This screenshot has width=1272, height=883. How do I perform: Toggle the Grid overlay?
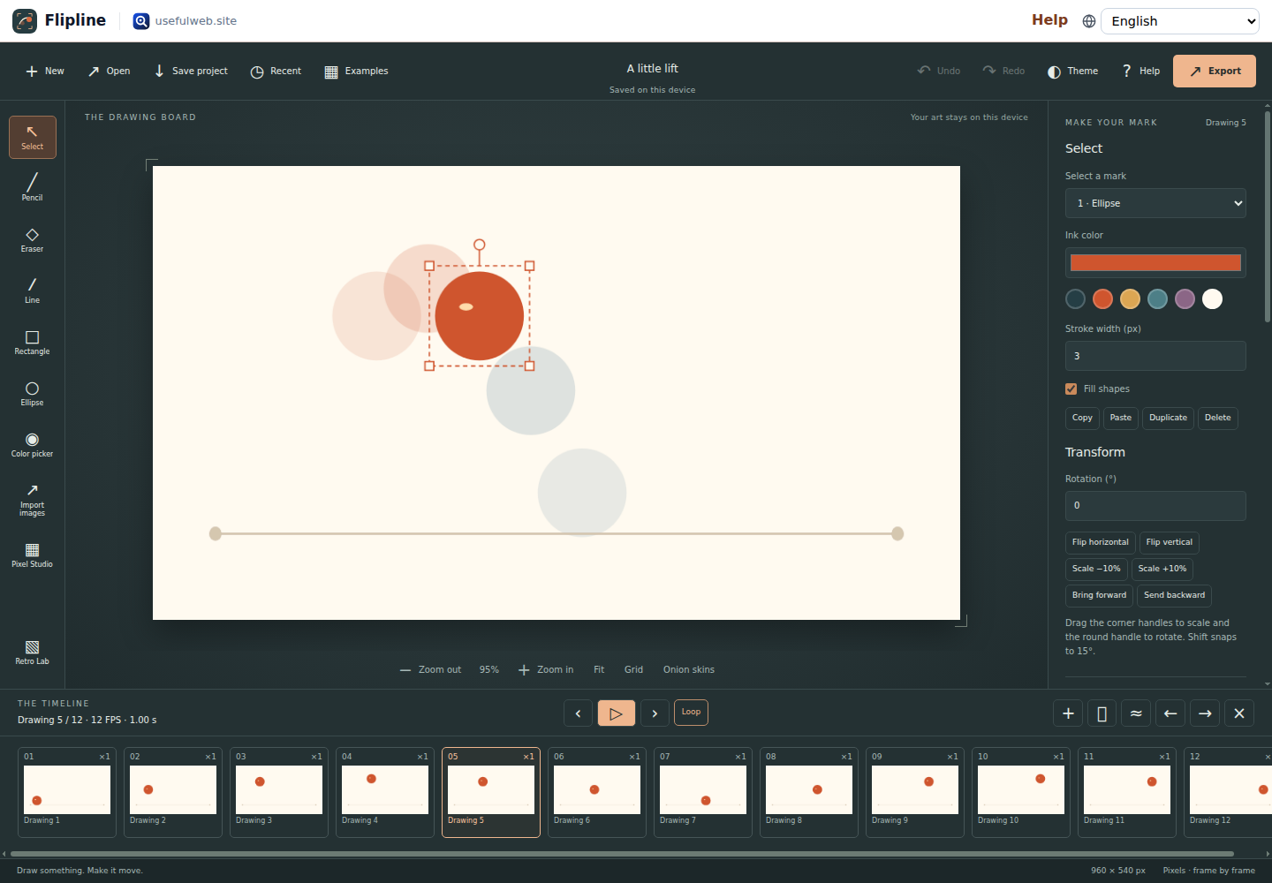pyautogui.click(x=633, y=670)
